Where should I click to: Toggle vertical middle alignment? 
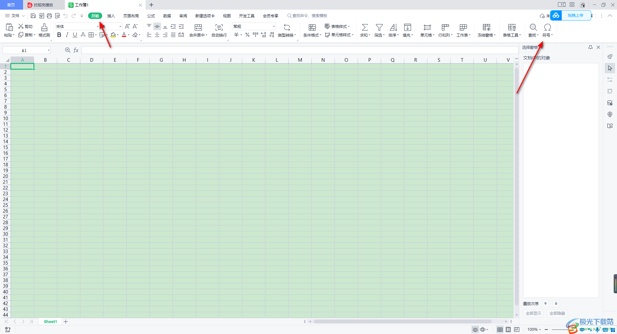pos(157,27)
